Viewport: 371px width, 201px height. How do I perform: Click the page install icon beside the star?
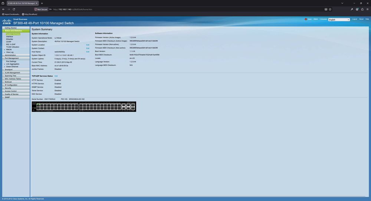[326, 10]
